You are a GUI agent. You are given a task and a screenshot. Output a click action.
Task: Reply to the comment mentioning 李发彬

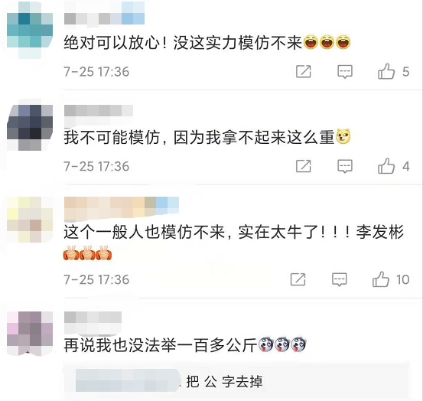point(340,279)
